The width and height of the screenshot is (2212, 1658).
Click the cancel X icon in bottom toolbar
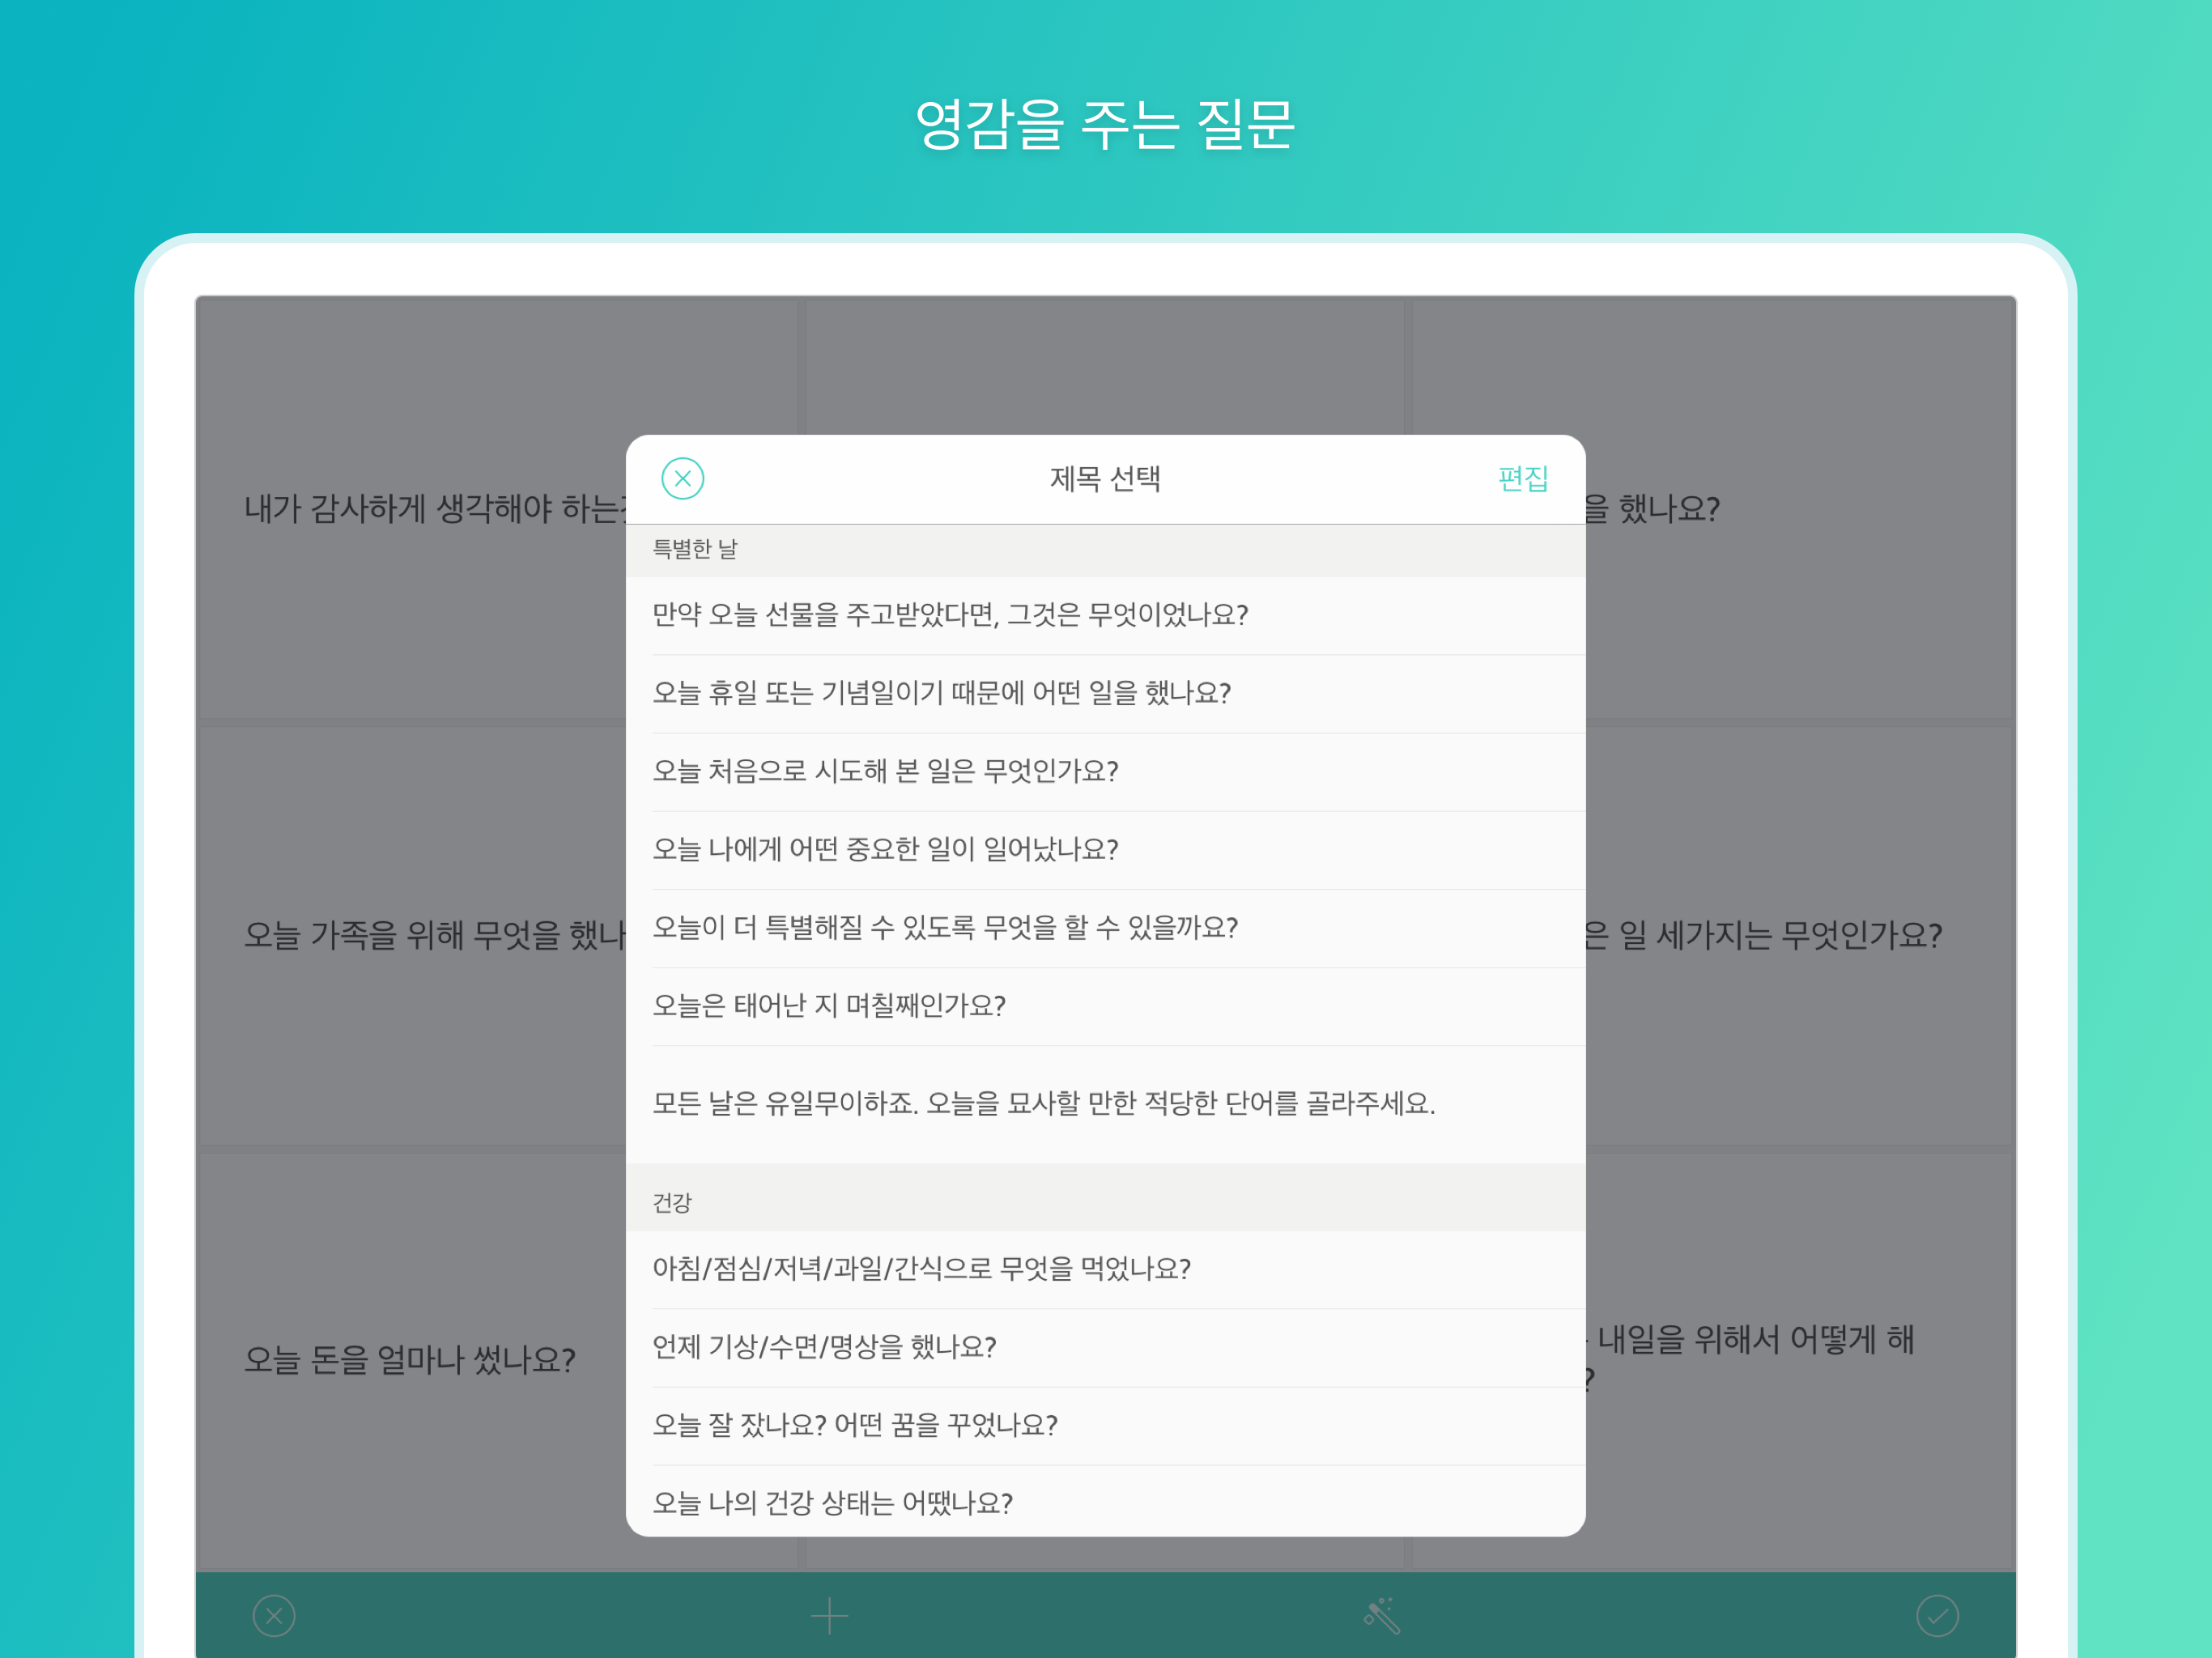[274, 1615]
